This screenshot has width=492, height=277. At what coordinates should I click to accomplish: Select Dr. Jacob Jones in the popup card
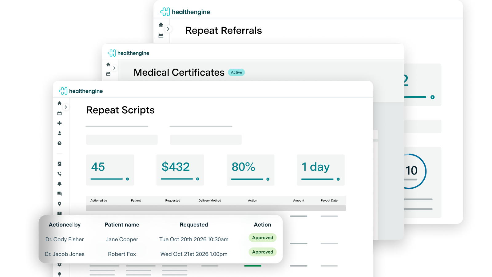click(x=65, y=254)
